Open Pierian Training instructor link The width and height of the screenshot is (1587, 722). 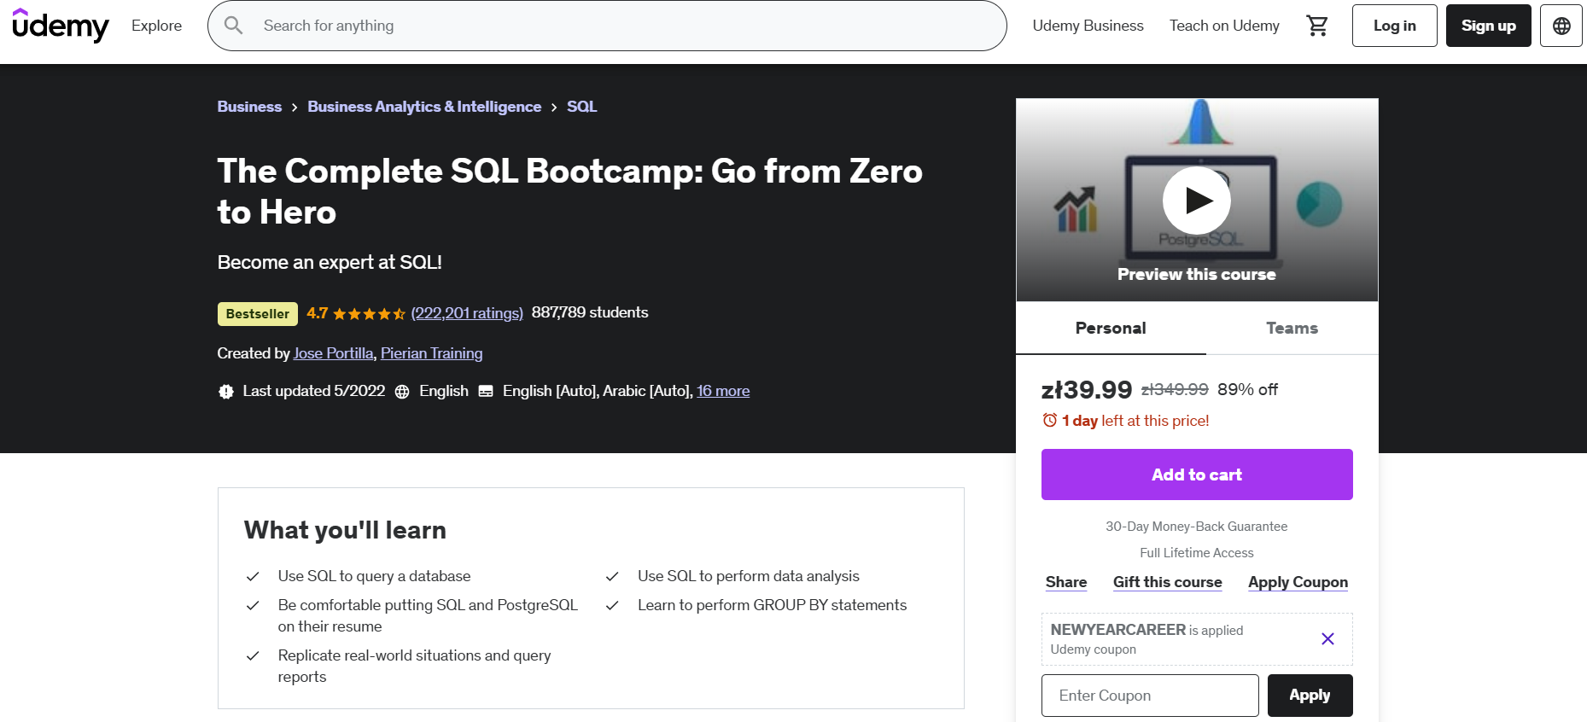[x=431, y=353]
